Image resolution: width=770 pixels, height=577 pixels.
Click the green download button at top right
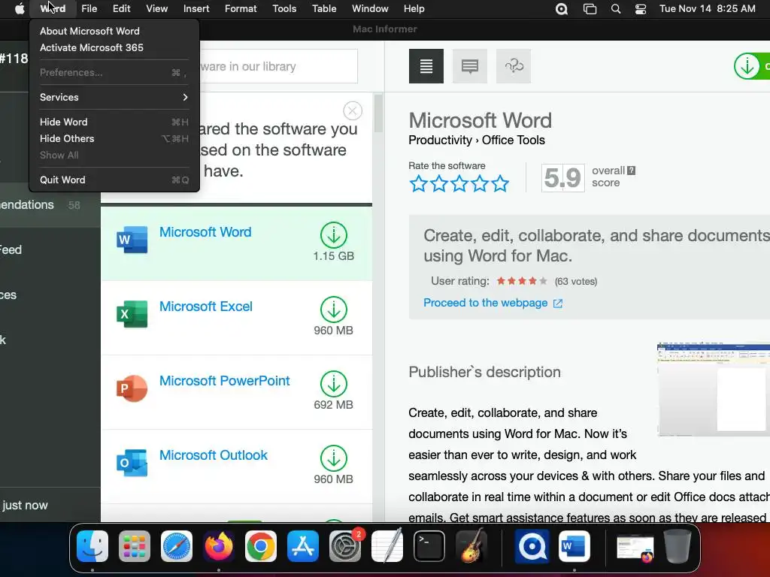click(x=752, y=66)
